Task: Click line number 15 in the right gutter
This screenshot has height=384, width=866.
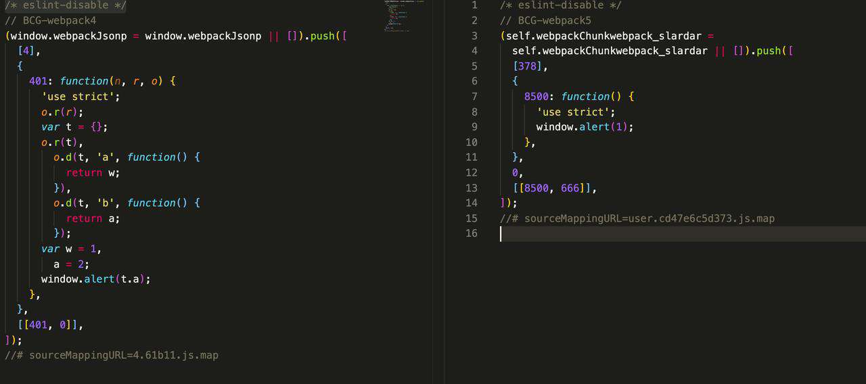Action: (x=472, y=219)
